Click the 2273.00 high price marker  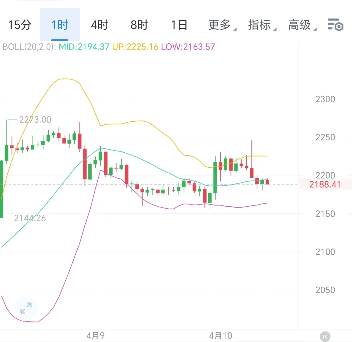tap(35, 120)
